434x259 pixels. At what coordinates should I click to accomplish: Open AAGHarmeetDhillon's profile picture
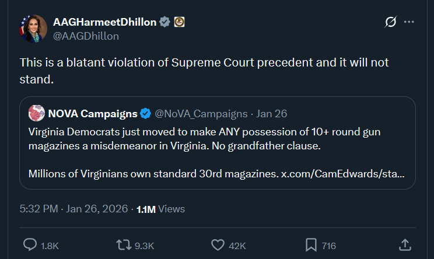pyautogui.click(x=33, y=28)
